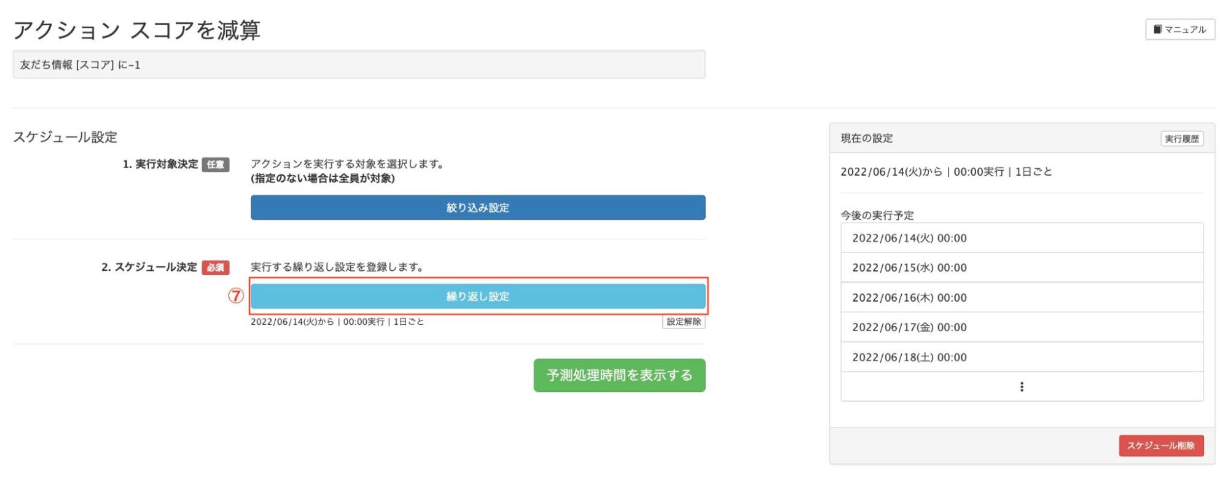1228x484 pixels.
Task: Select the 2022/06/17(金) 00:00 entry
Action: click(1021, 327)
